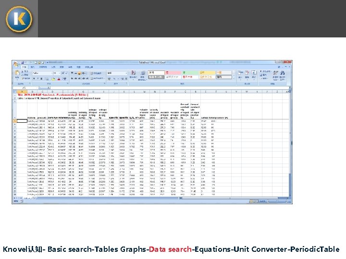The height and width of the screenshot is (259, 346).
Task: Click the Increase Indent icon
Action: click(x=86, y=79)
